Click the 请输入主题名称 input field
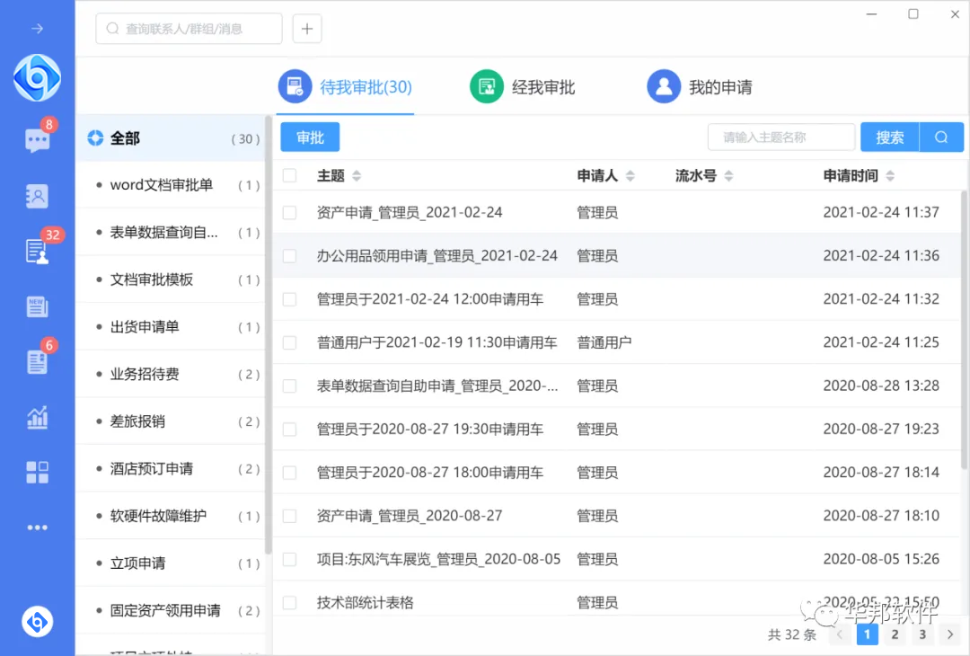 pyautogui.click(x=780, y=137)
